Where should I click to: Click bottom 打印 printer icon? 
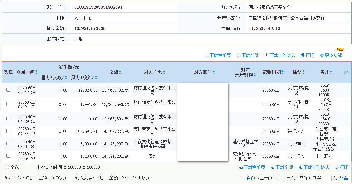click(x=337, y=167)
